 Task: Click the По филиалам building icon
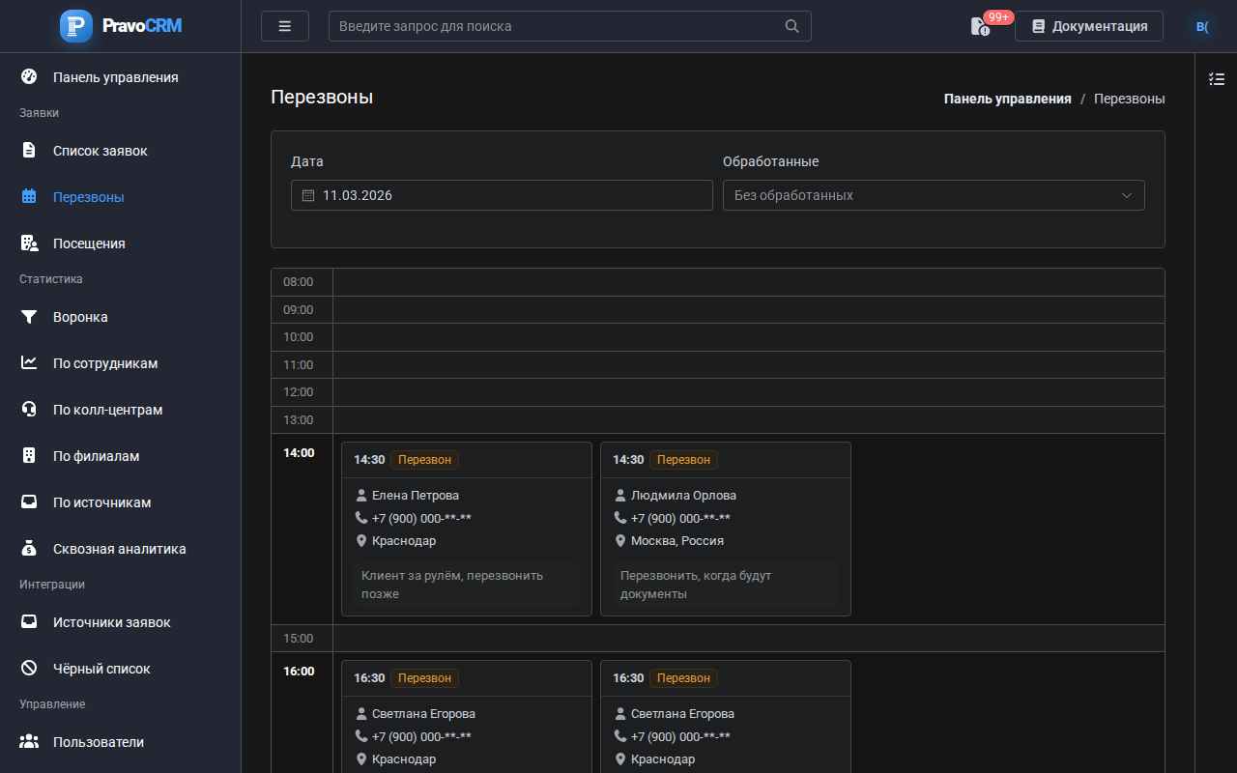29,456
